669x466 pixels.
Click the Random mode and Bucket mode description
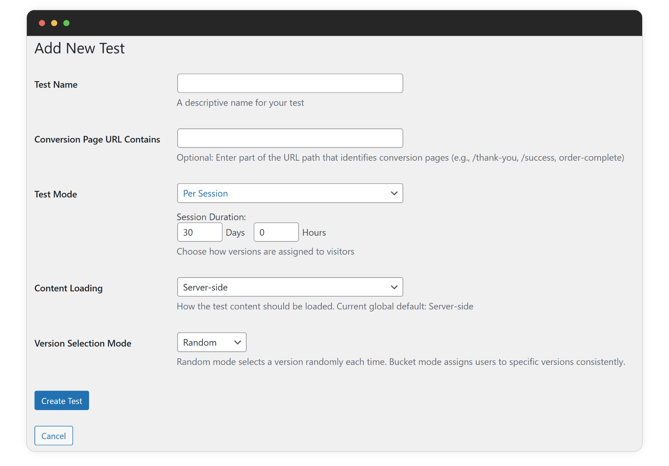(401, 362)
